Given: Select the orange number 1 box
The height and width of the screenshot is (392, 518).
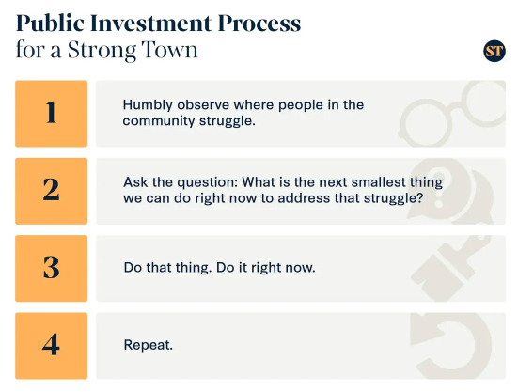Looking at the screenshot, I should pos(51,114).
